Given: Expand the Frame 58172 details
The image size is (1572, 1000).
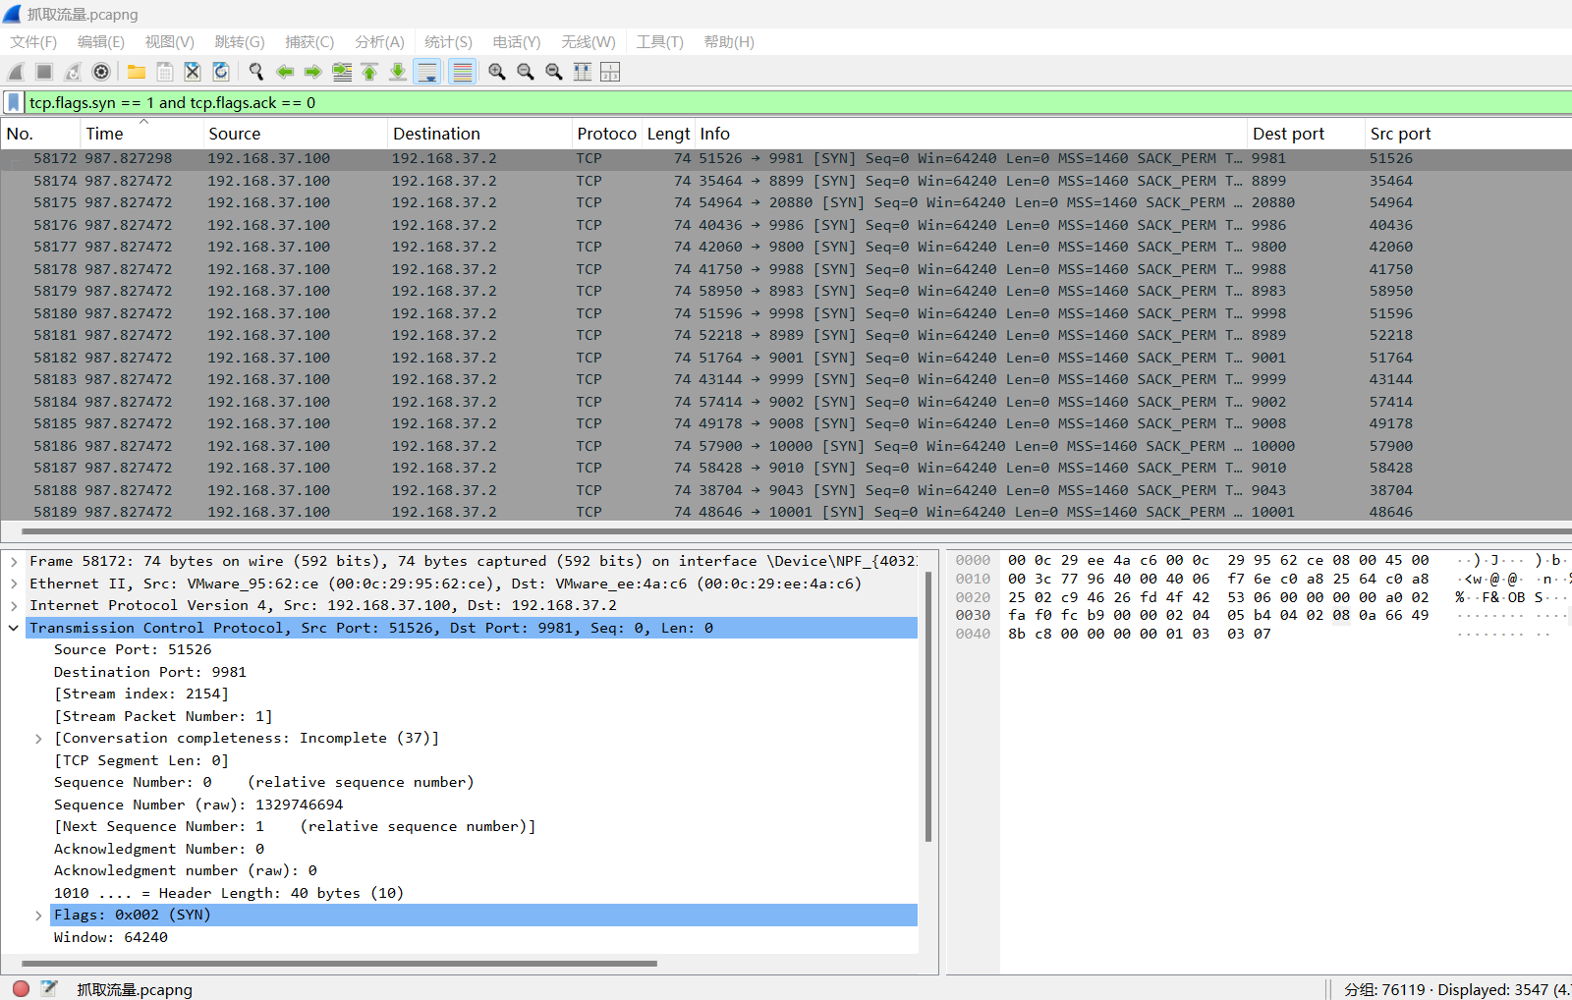Looking at the screenshot, I should pyautogui.click(x=14, y=562).
